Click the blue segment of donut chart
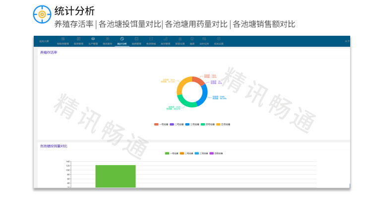 pyautogui.click(x=202, y=94)
